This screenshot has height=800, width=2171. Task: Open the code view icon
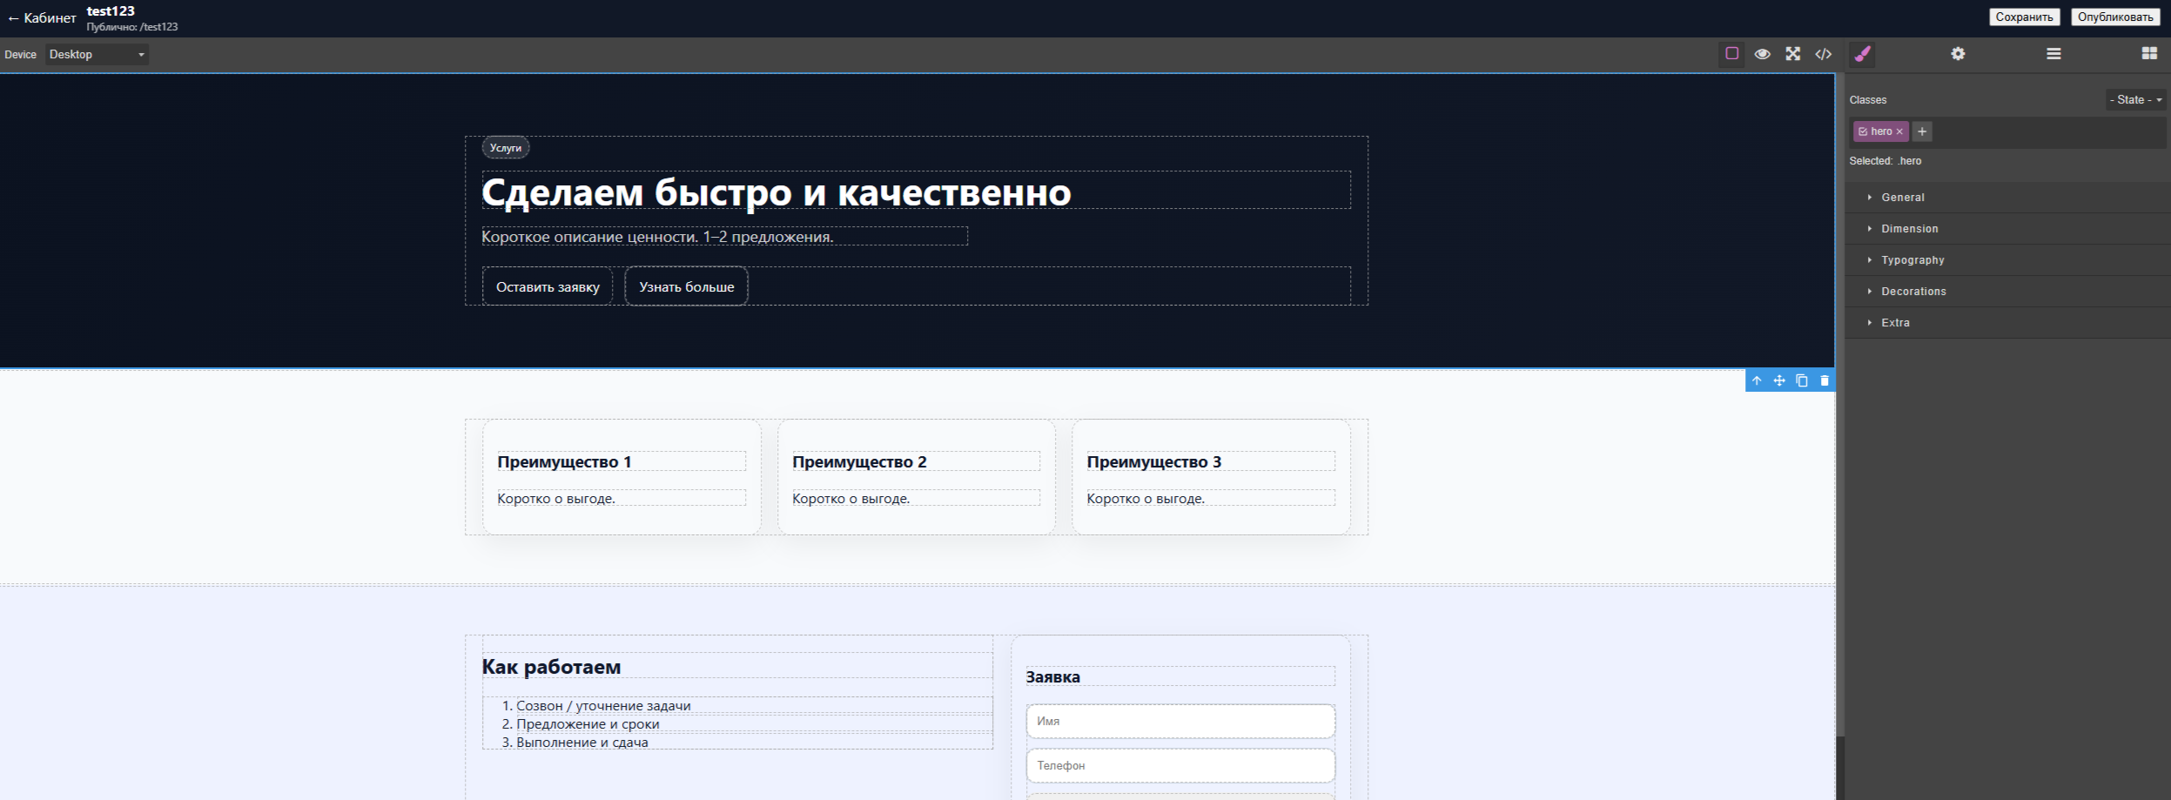coord(1824,54)
